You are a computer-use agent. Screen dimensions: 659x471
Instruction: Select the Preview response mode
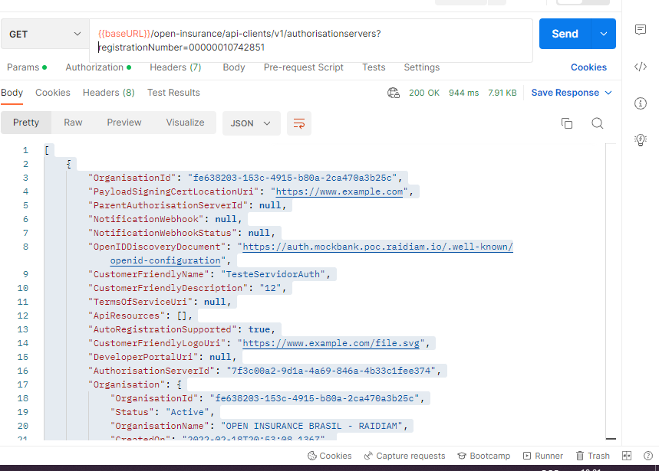pos(124,122)
